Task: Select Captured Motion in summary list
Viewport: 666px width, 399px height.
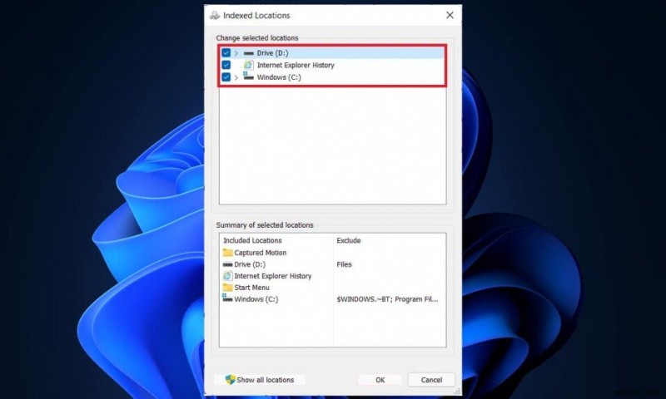Action: click(x=261, y=253)
